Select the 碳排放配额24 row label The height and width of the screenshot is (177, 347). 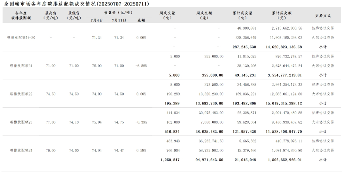coord(21,150)
